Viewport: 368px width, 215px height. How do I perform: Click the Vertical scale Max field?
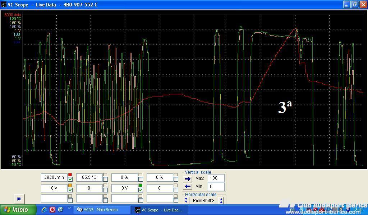216,178
